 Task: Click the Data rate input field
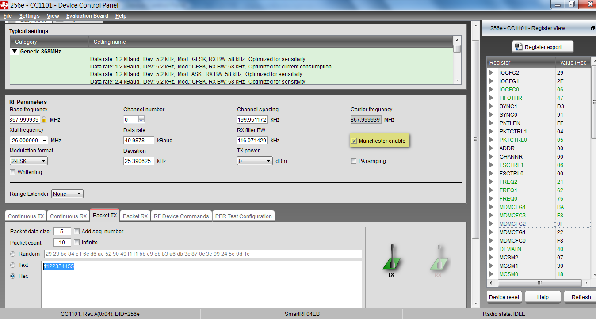tap(139, 141)
